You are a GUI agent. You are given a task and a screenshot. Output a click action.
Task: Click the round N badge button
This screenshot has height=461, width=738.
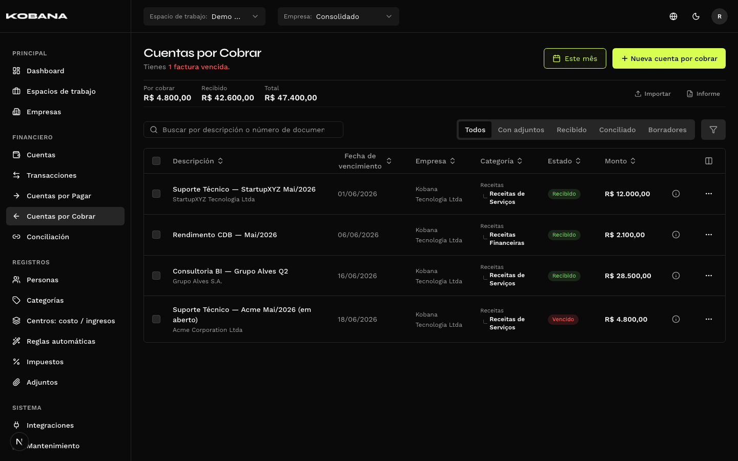coord(19,442)
